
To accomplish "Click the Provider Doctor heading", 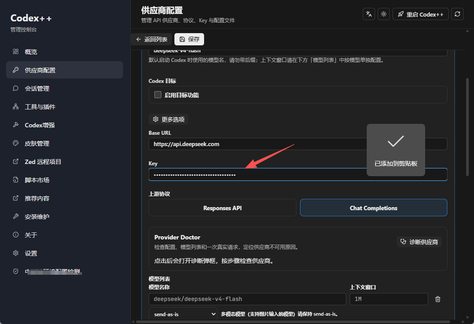I will (x=177, y=237).
